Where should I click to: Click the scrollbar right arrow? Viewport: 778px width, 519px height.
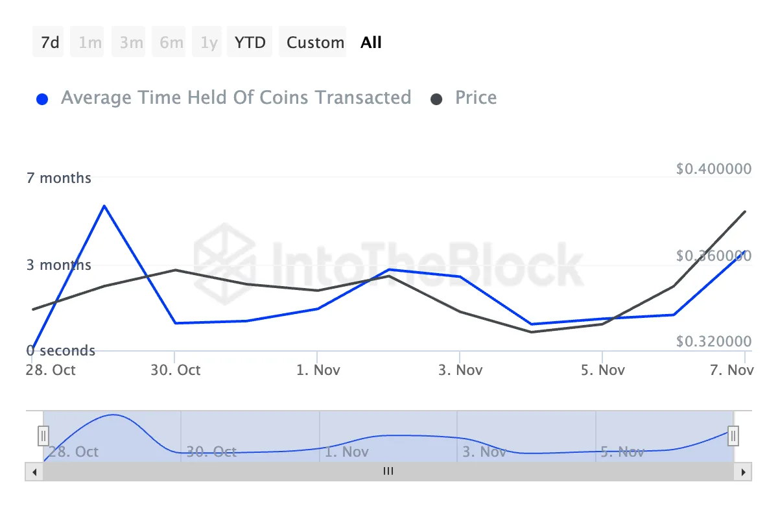(743, 472)
